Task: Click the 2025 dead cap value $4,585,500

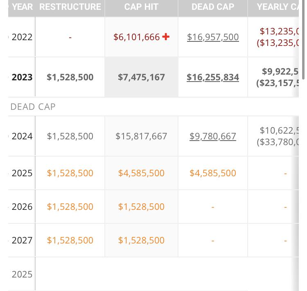Action: coord(213,173)
